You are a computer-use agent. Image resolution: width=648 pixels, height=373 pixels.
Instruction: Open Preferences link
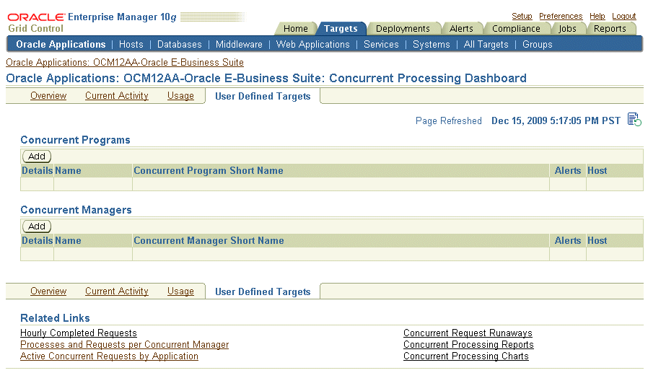tap(561, 16)
